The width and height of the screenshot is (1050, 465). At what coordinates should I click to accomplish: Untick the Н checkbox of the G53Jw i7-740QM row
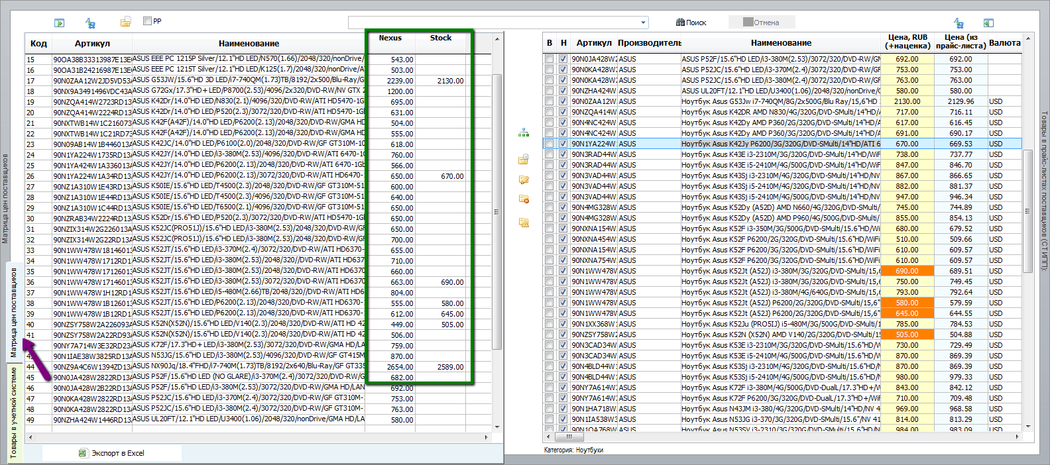click(x=563, y=101)
